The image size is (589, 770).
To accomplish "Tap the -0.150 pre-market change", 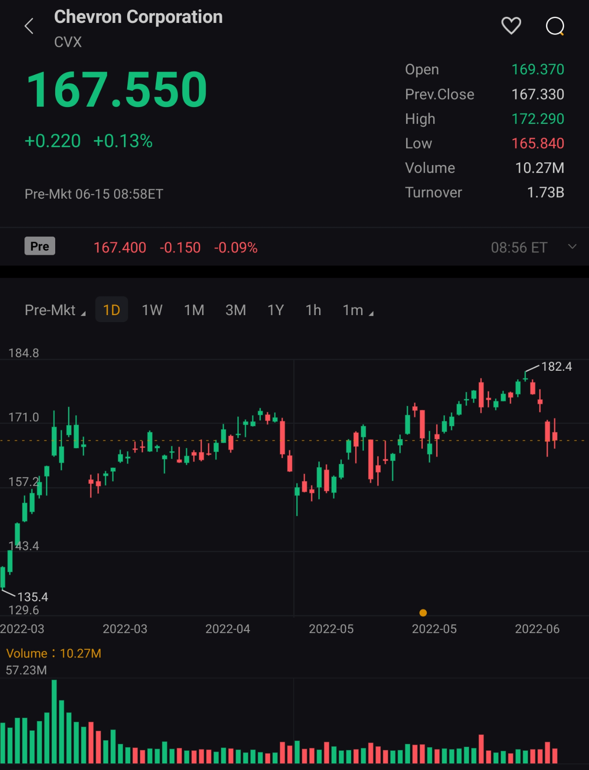I will tap(180, 247).
